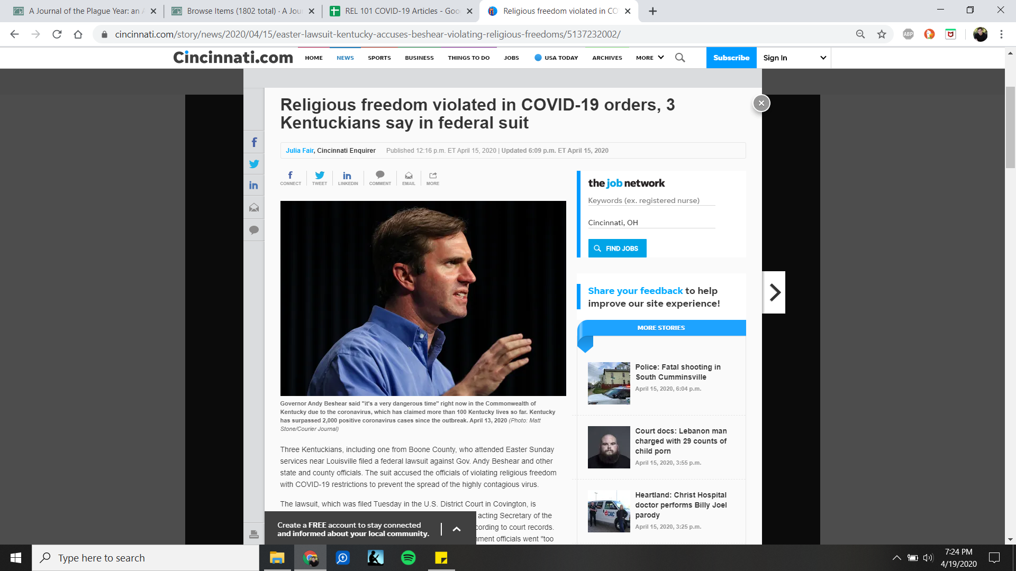The width and height of the screenshot is (1016, 571).
Task: Open the Sign In dropdown arrow
Action: coord(823,58)
